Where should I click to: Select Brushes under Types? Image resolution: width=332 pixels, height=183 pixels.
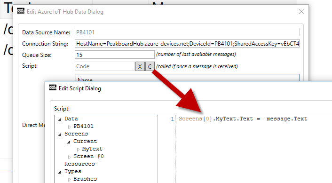point(85,179)
